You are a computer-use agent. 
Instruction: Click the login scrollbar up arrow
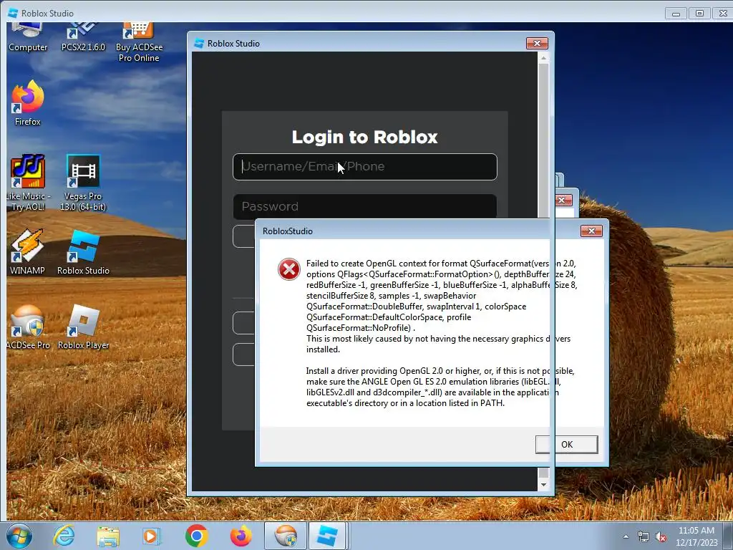pos(543,58)
